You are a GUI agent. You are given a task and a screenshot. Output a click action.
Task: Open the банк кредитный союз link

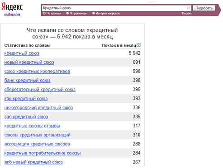[x=27, y=81]
